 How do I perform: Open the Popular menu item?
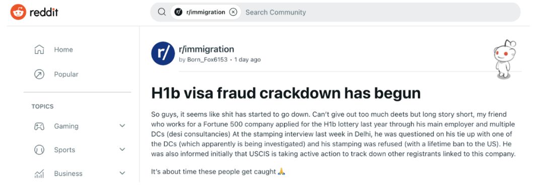(x=66, y=74)
